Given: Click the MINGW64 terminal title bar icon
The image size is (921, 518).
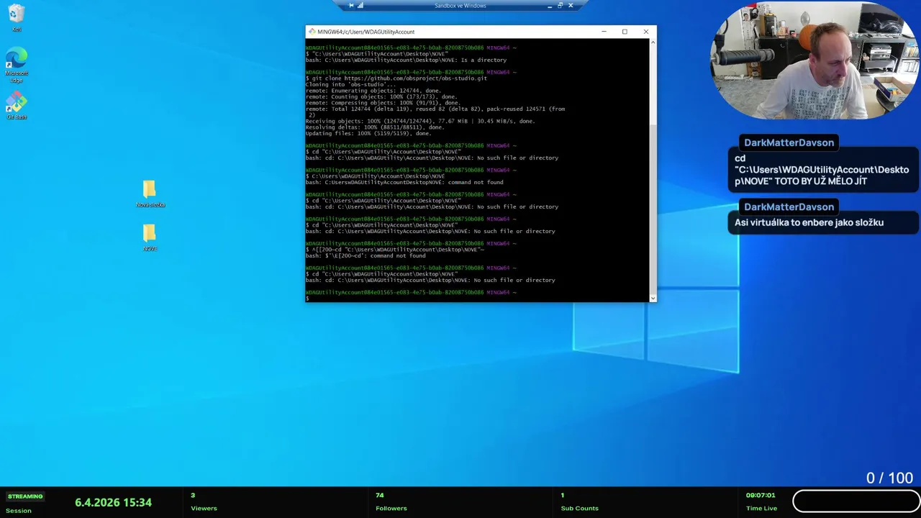Looking at the screenshot, I should point(312,32).
